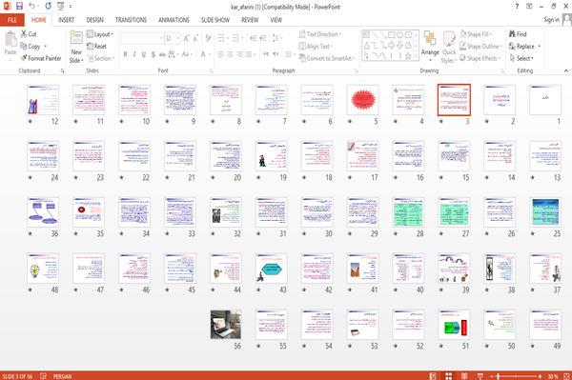Click the Redo/Repeat icon
Image resolution: width=572 pixels, height=380 pixels.
49,7
